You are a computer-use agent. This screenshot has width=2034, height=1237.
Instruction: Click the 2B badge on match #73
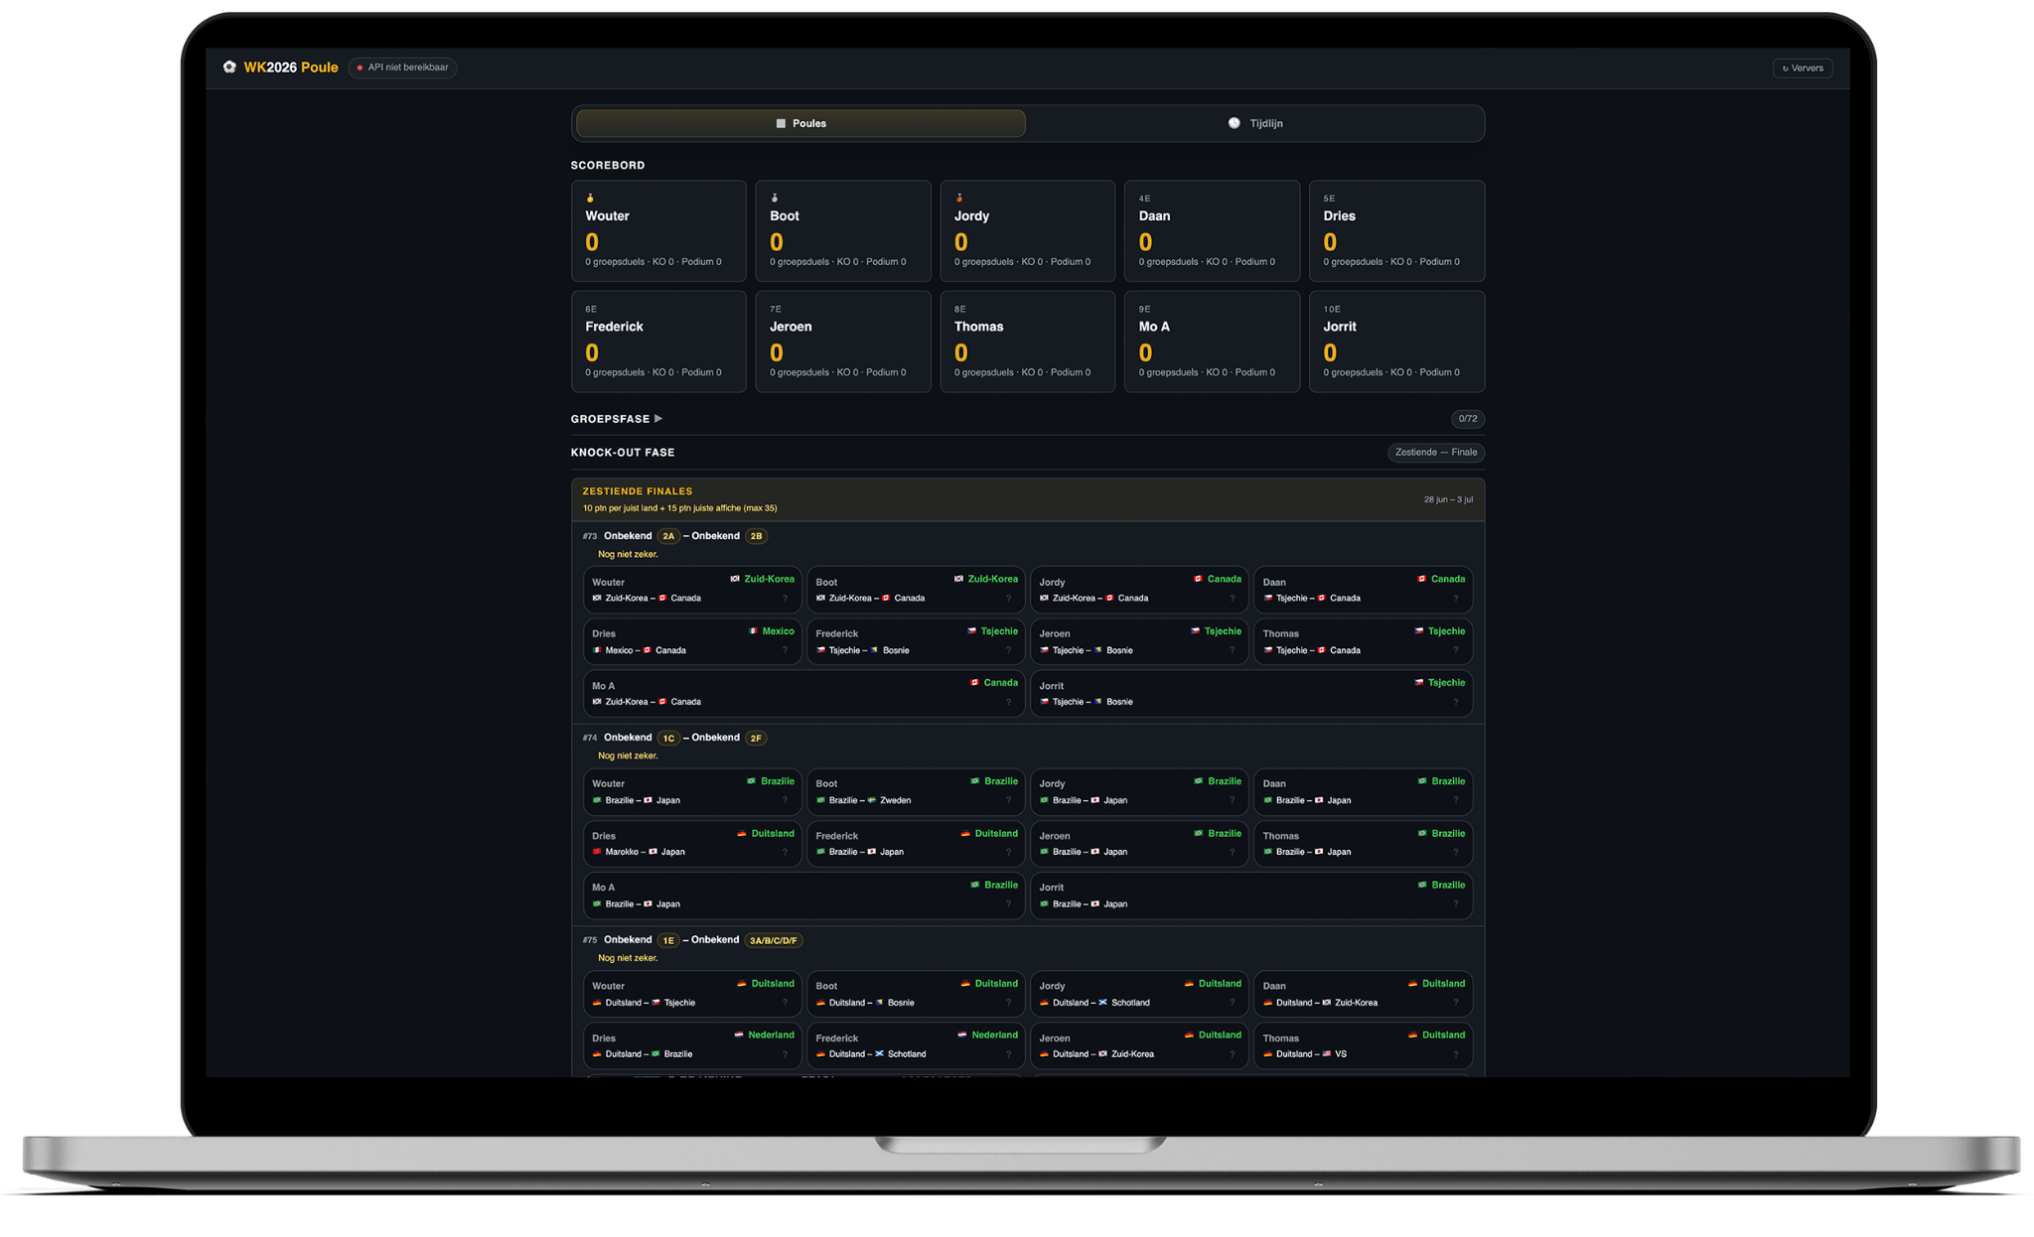click(x=756, y=536)
